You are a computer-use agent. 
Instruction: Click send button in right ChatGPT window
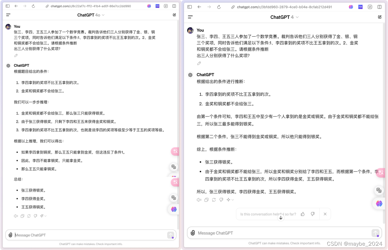(375, 233)
